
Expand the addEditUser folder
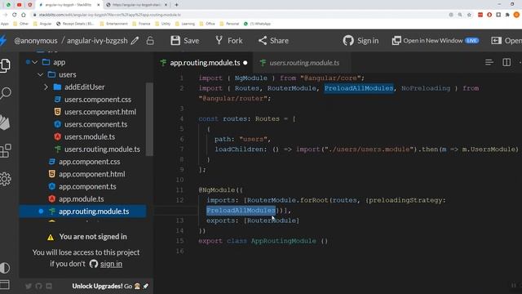pos(46,87)
